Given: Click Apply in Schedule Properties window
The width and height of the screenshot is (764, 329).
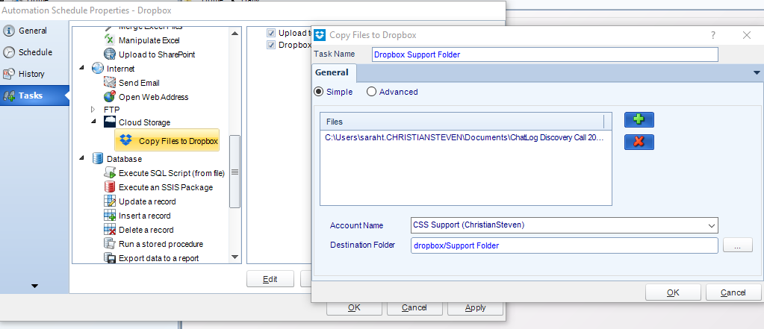Looking at the screenshot, I should point(475,307).
